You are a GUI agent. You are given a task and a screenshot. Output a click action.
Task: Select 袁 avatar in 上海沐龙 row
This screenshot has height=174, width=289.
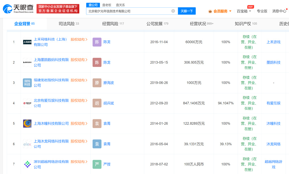(x=97, y=144)
